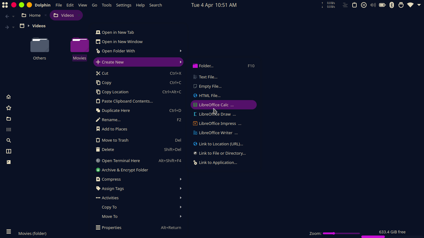Choose Open Terminal Here
424x238 pixels.
[138, 161]
